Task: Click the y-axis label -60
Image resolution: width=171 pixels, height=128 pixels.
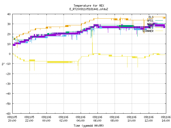Action: pos(8,114)
